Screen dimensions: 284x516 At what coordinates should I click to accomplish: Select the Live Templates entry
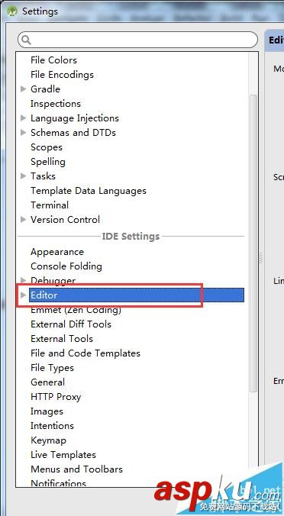point(63,455)
